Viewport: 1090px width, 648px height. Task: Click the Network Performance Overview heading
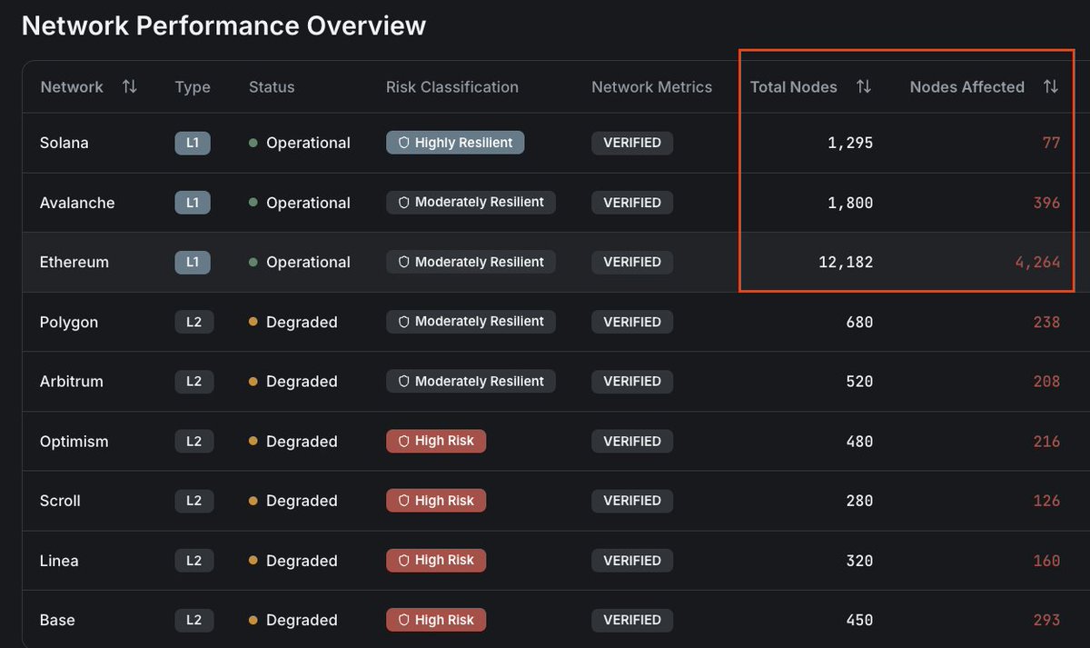(x=223, y=25)
